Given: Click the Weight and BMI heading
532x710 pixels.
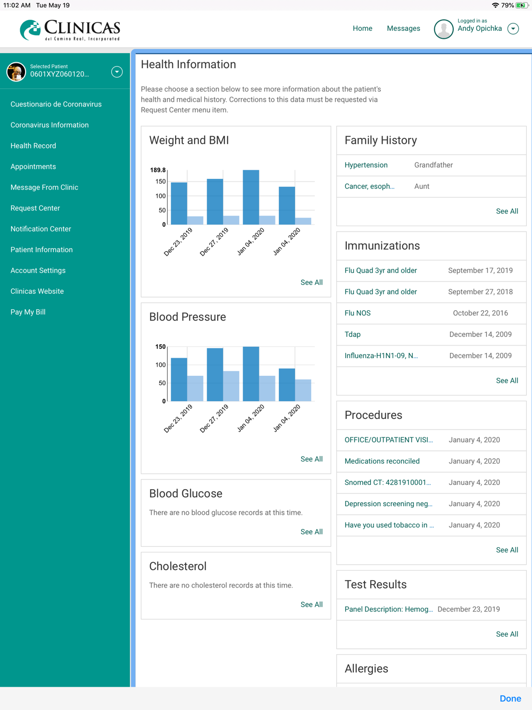Looking at the screenshot, I should click(x=189, y=141).
